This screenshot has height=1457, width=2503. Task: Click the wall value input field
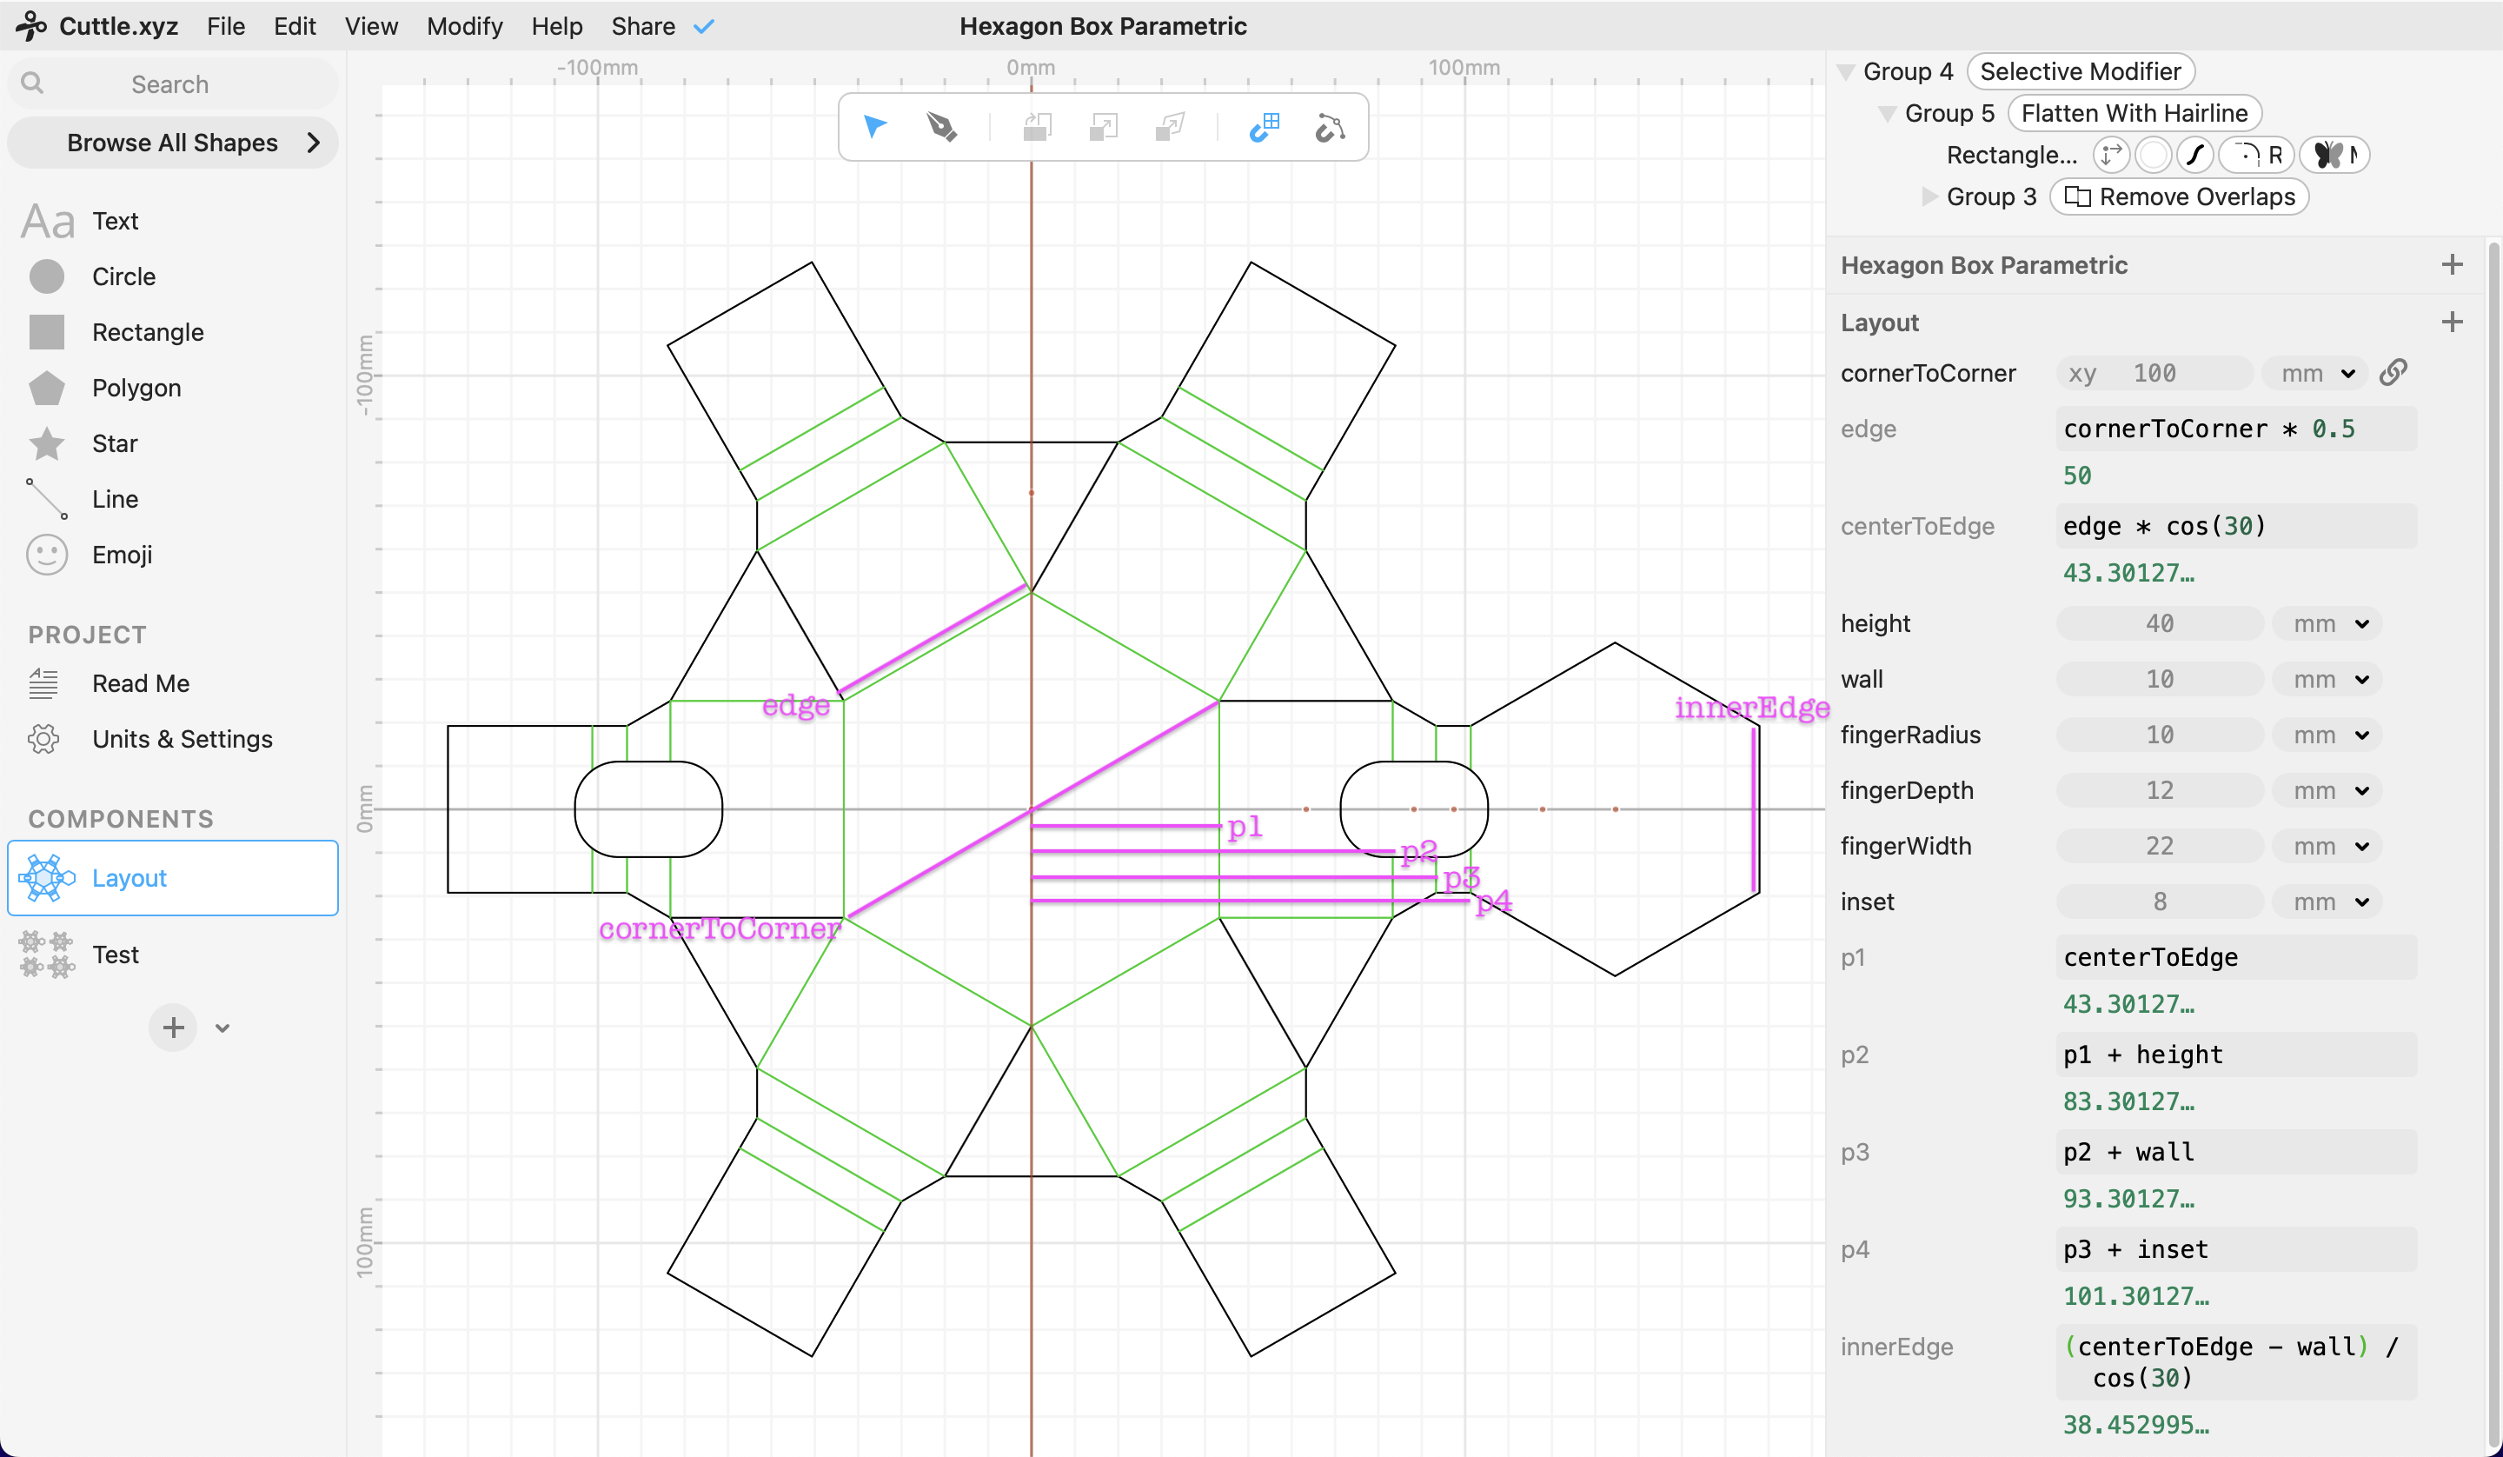pos(2160,680)
